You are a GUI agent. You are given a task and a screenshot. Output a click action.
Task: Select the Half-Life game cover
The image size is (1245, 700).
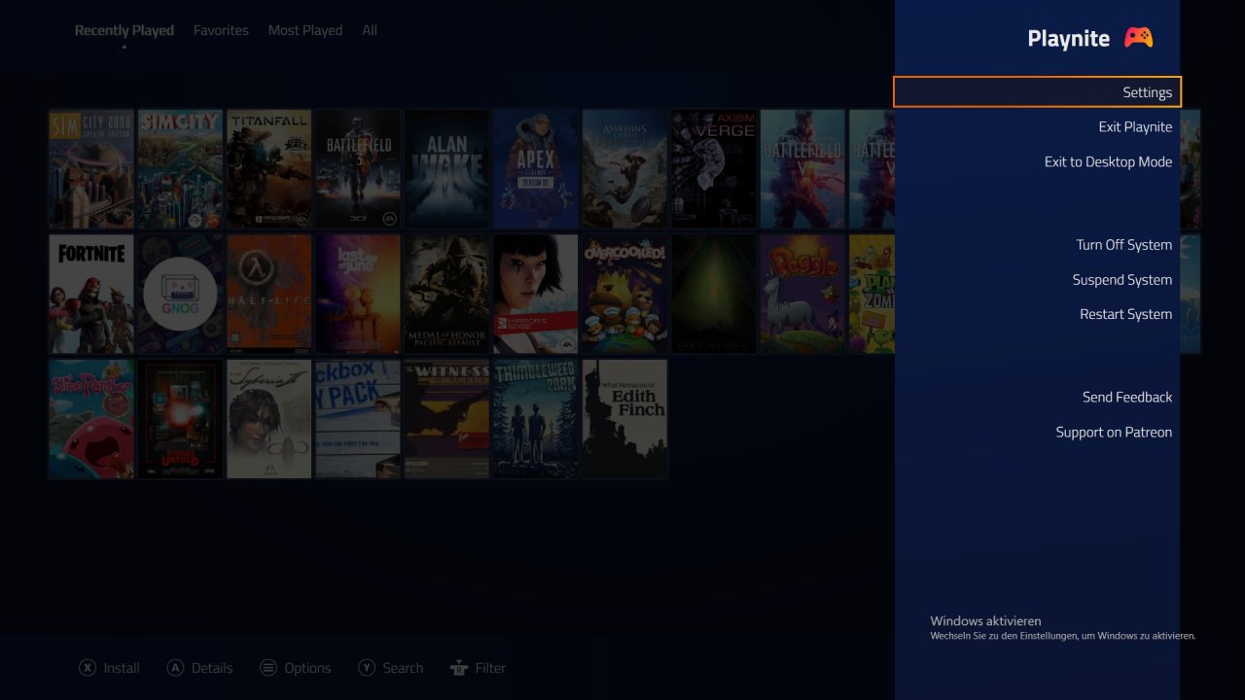269,294
